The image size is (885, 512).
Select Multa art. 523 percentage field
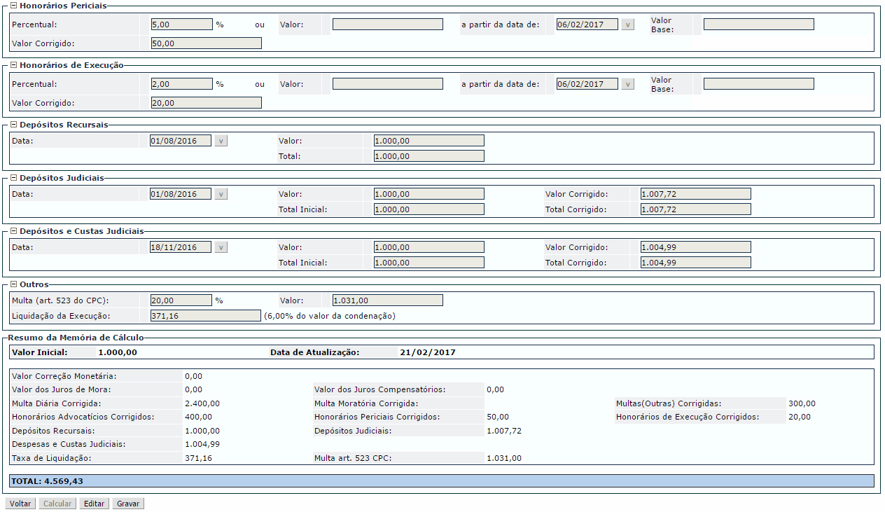tap(181, 300)
